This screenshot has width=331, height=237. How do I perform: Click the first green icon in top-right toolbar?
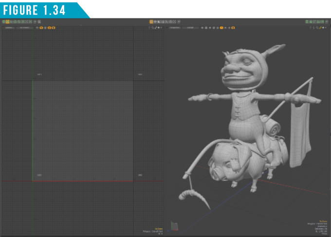307,22
